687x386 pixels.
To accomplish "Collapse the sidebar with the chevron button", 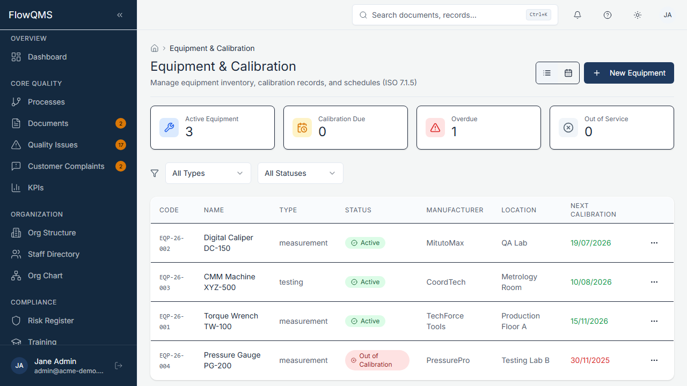I will tap(120, 14).
